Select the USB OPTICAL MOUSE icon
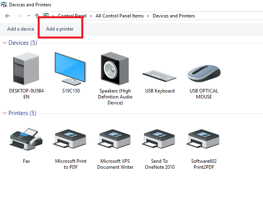 [204, 73]
